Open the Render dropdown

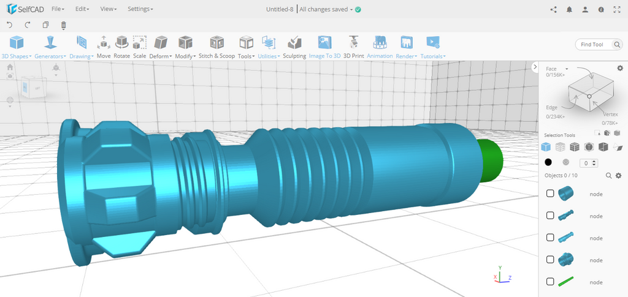click(x=407, y=48)
